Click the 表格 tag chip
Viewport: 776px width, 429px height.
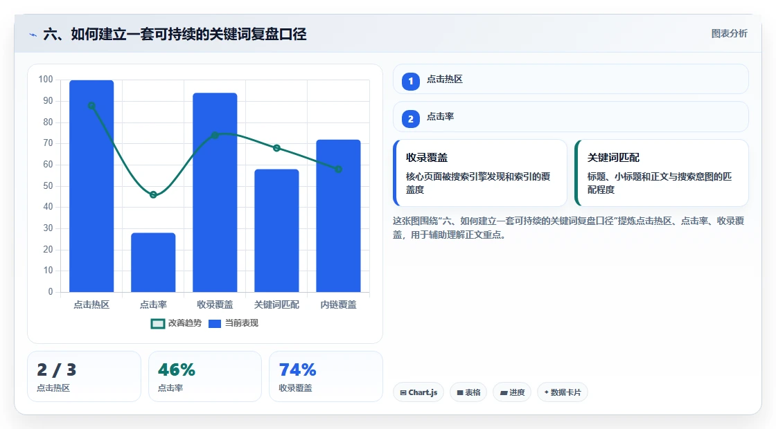coord(468,392)
